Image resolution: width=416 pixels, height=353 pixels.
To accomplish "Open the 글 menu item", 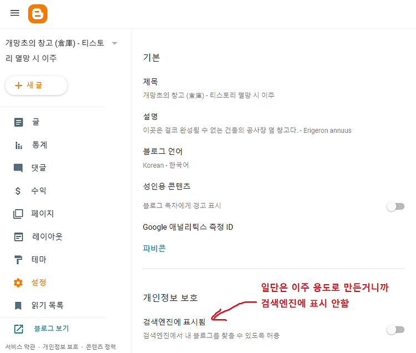I will point(35,122).
